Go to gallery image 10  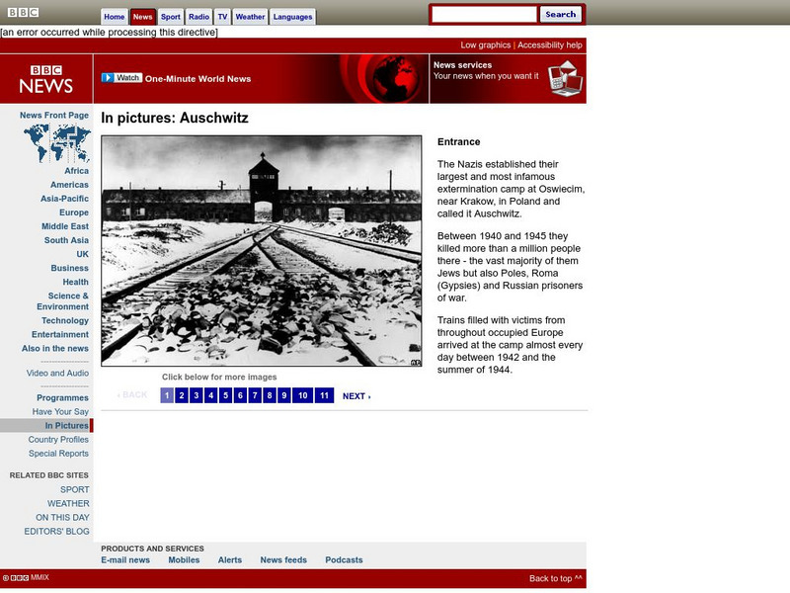(303, 395)
